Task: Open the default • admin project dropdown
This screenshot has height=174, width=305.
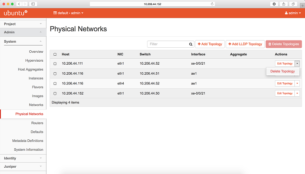Action: pyautogui.click(x=68, y=13)
